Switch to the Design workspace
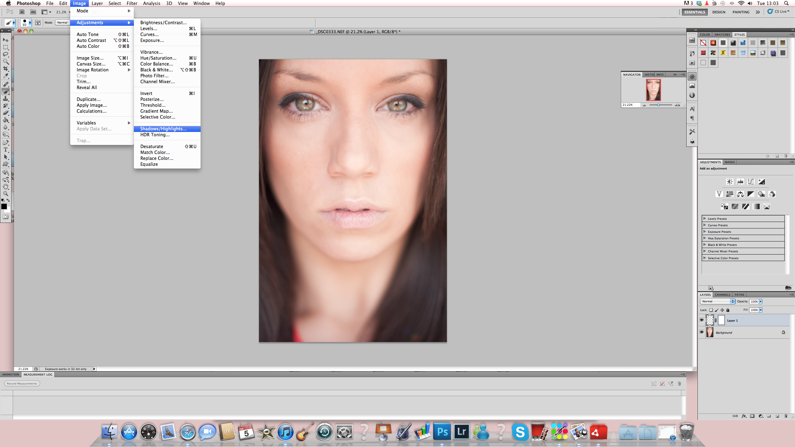The height and width of the screenshot is (447, 795). (719, 12)
